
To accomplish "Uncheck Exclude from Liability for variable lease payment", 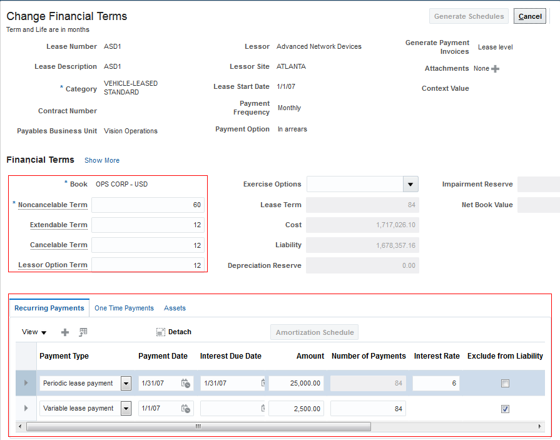I will click(x=505, y=409).
